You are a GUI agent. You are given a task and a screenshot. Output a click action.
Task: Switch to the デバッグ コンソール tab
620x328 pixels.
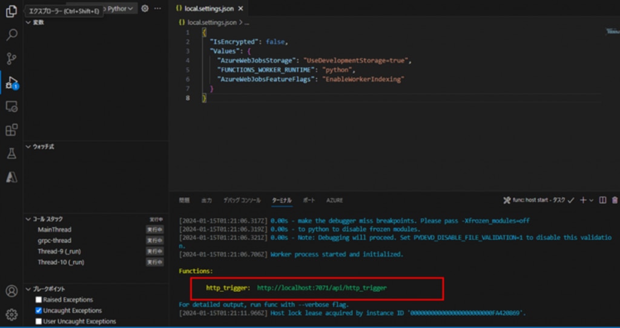(242, 201)
